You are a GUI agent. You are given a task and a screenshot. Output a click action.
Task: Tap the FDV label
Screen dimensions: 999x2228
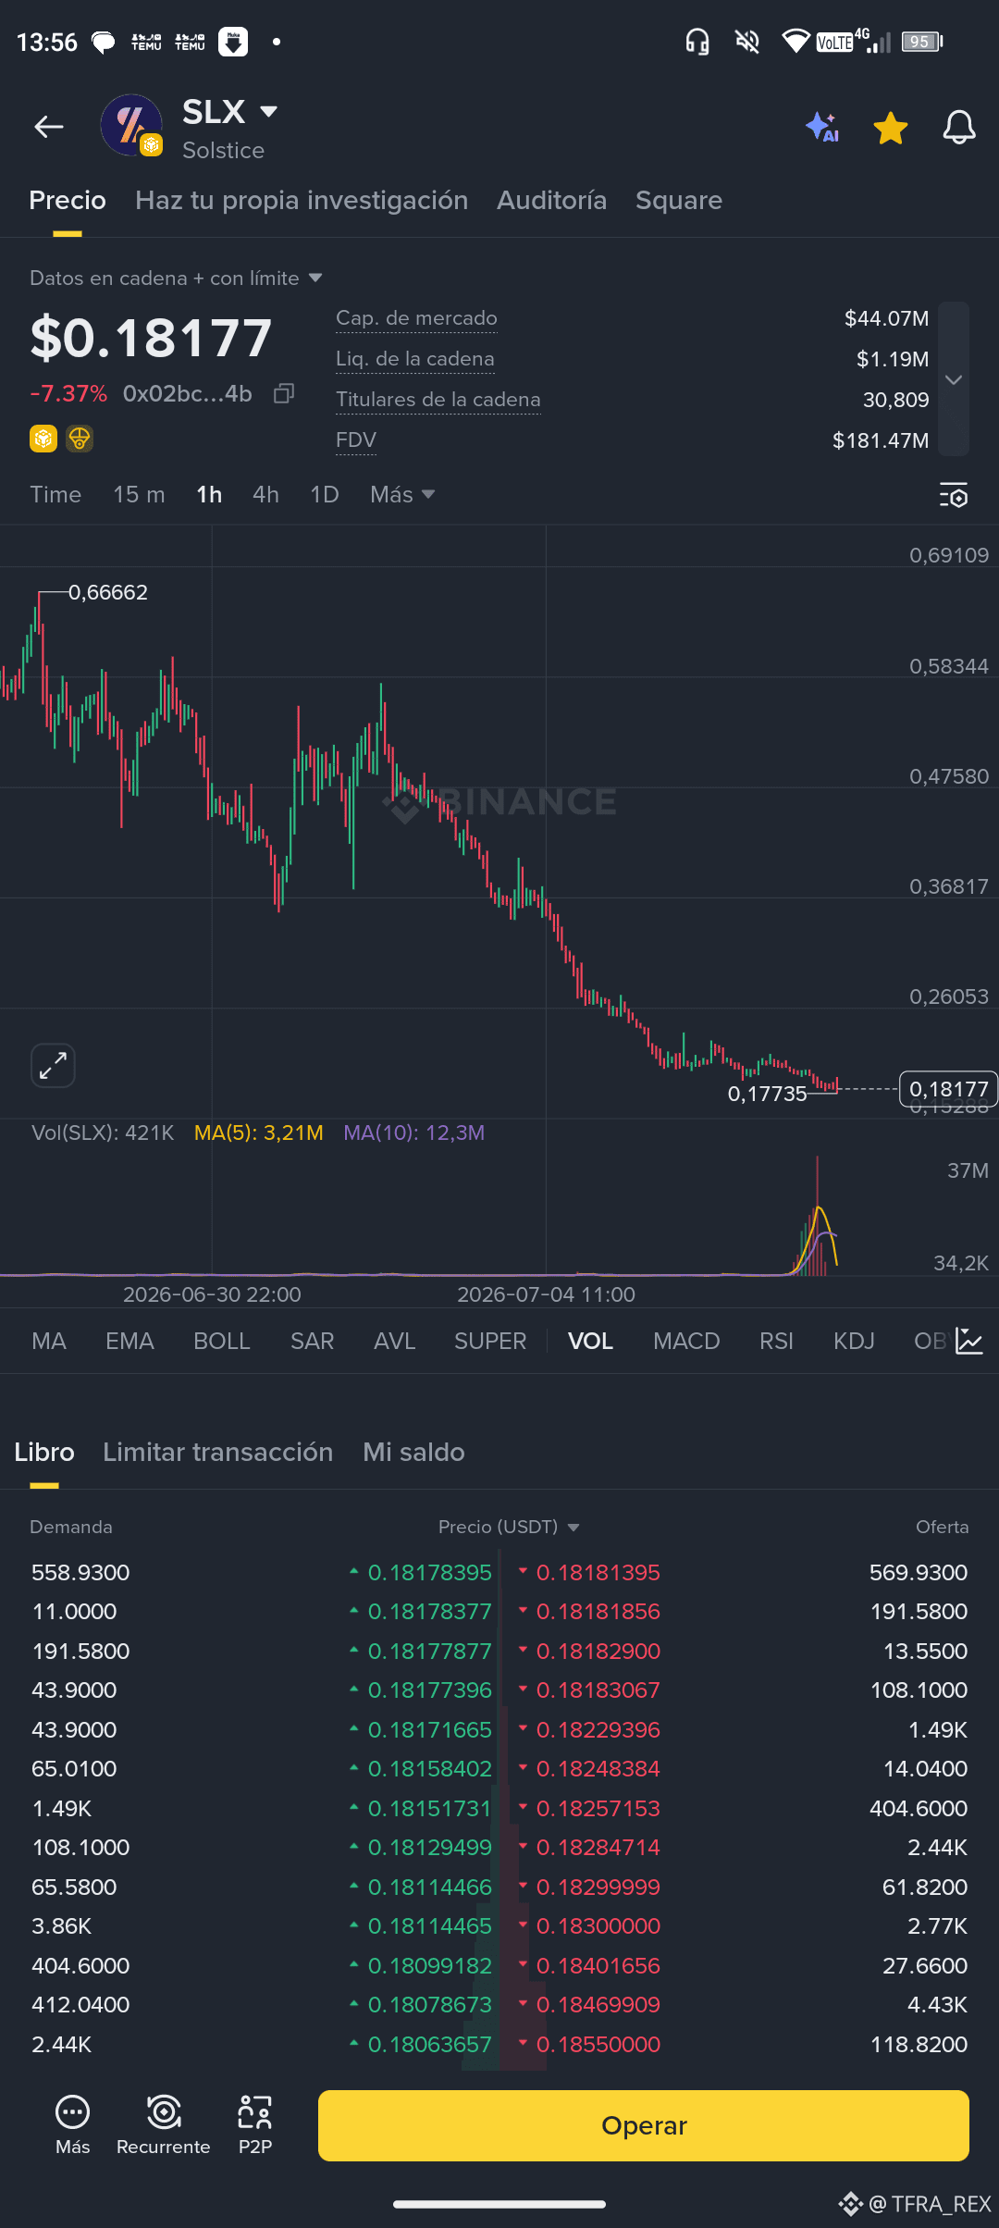point(356,440)
